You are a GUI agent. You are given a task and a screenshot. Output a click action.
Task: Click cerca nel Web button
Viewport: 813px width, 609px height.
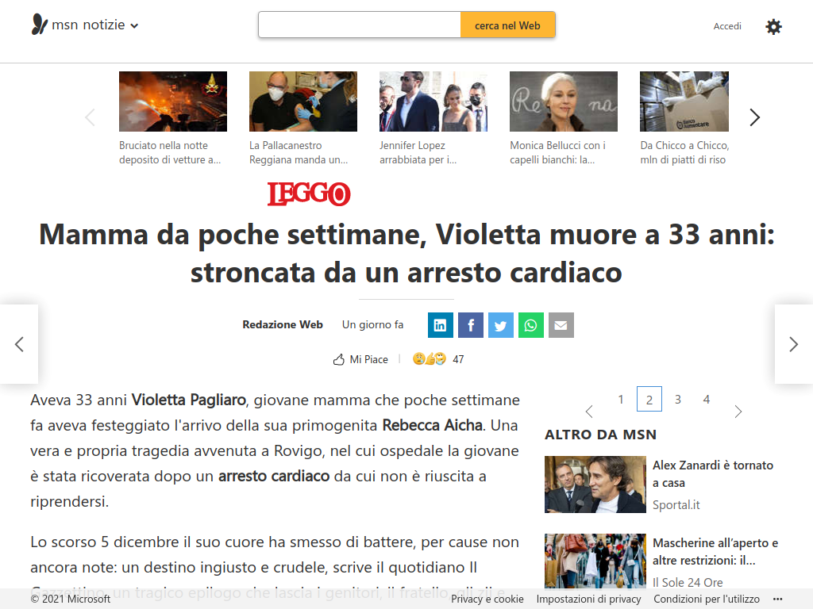click(x=507, y=25)
